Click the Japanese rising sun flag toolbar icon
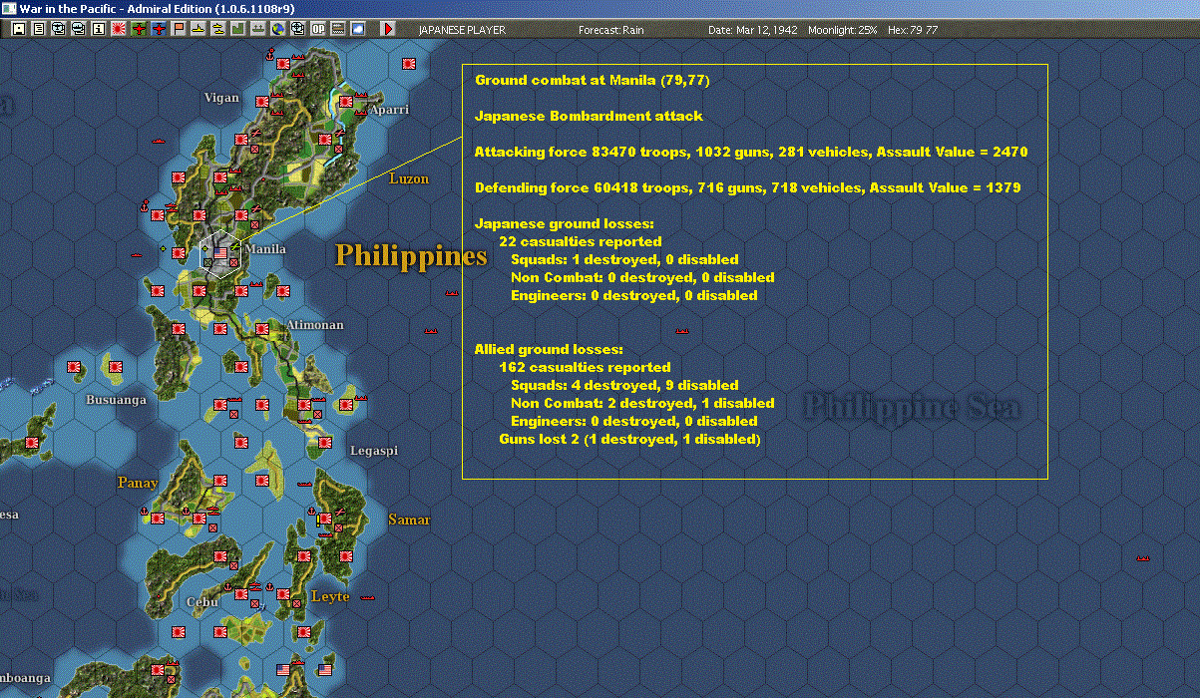Image resolution: width=1200 pixels, height=698 pixels. point(118,29)
